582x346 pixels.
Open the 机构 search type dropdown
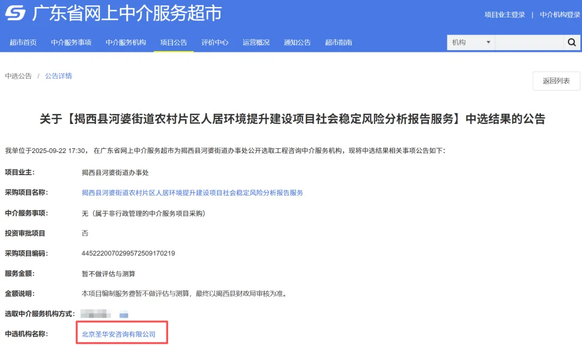click(470, 42)
